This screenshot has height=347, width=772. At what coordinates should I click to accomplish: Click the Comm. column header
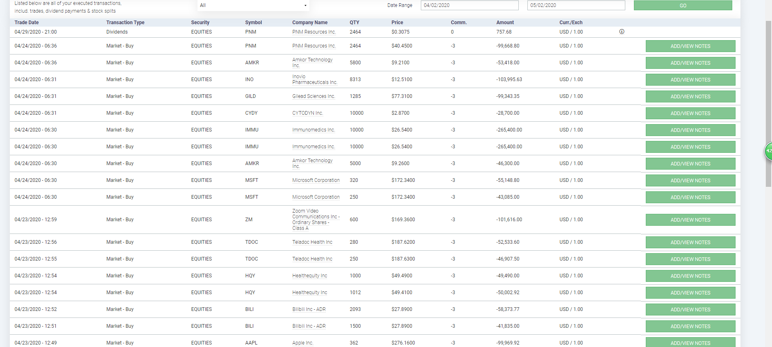coord(459,23)
